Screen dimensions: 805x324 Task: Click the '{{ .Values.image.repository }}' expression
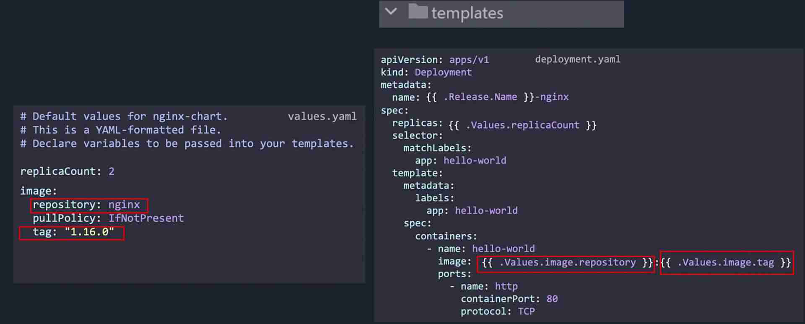pos(567,262)
